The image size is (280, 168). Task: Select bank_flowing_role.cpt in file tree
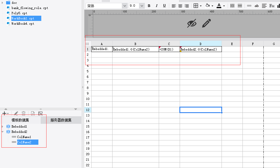(30, 8)
